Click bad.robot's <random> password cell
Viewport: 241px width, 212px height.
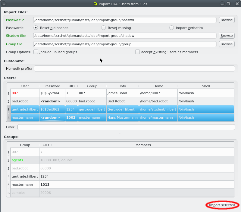click(x=52, y=101)
